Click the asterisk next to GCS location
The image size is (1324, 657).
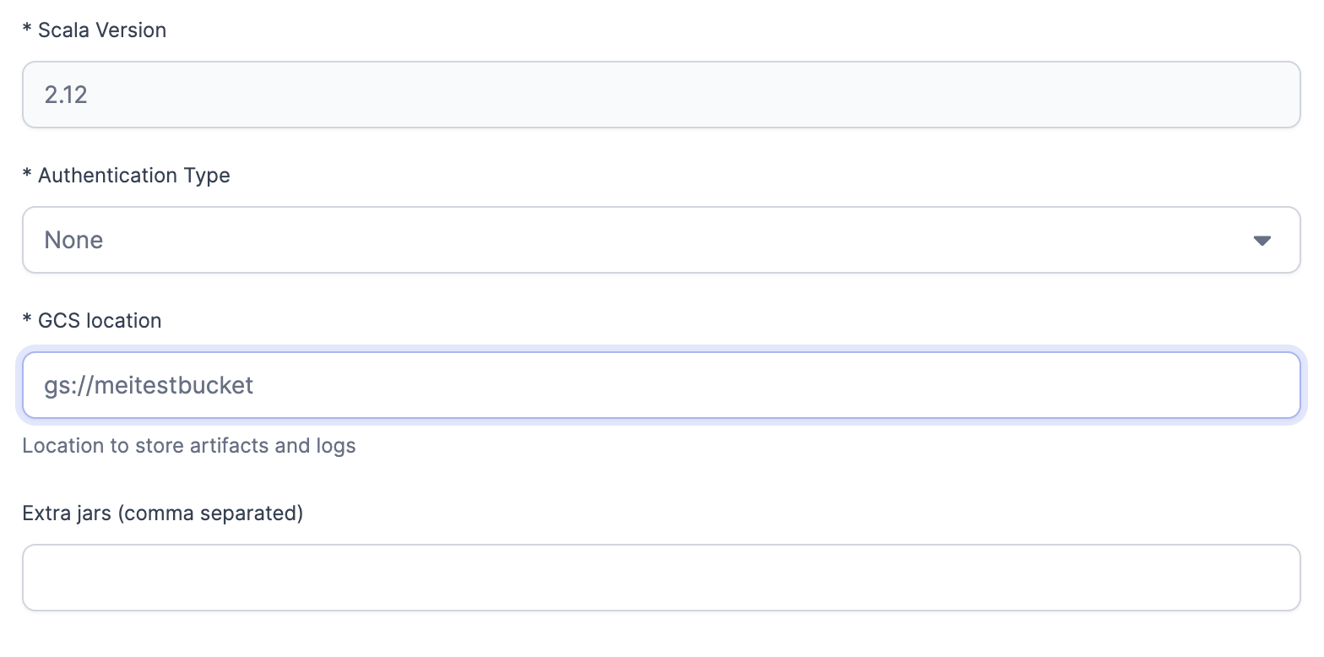click(27, 321)
